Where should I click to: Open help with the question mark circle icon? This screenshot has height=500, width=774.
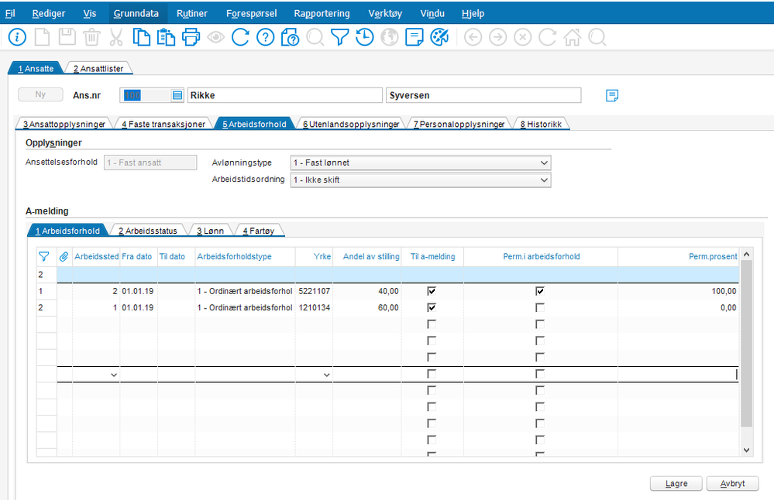tap(266, 37)
